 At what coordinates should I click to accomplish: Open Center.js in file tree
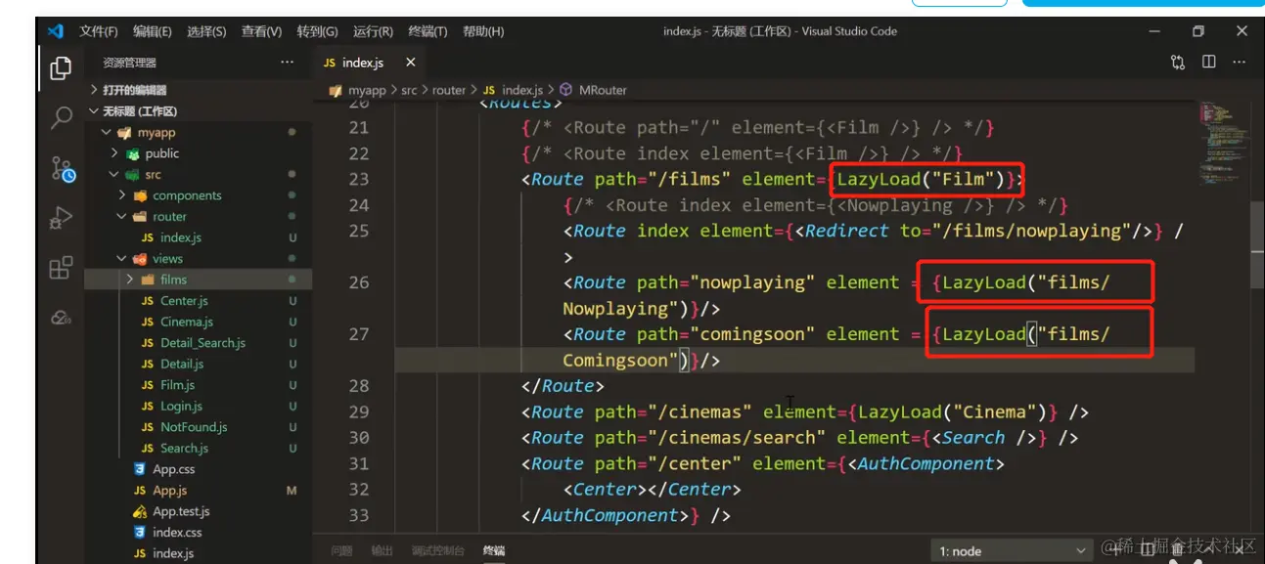coord(184,301)
